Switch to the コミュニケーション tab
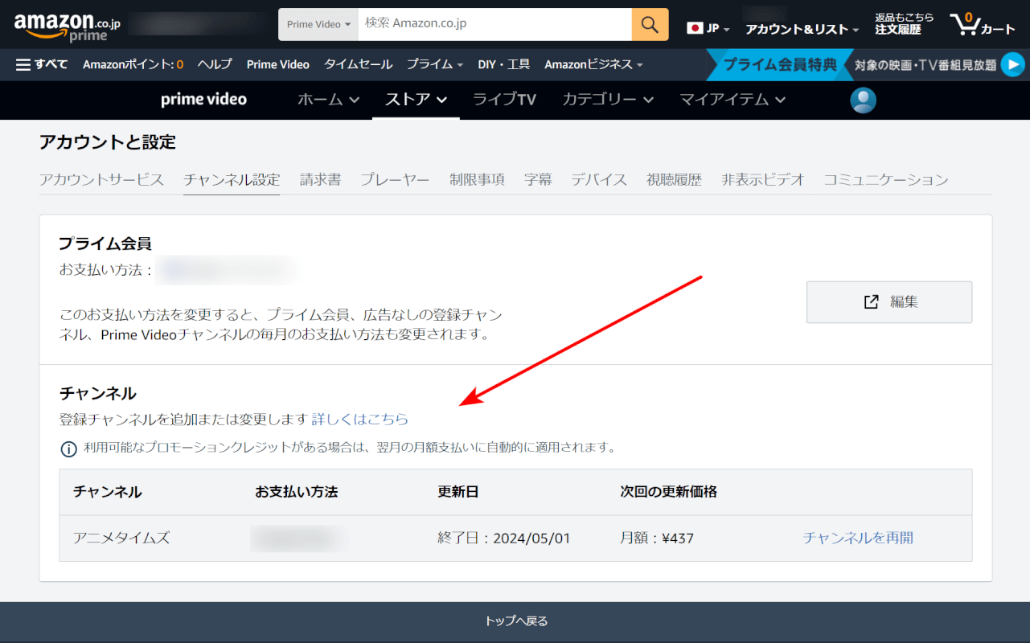The width and height of the screenshot is (1030, 643). 886,179
